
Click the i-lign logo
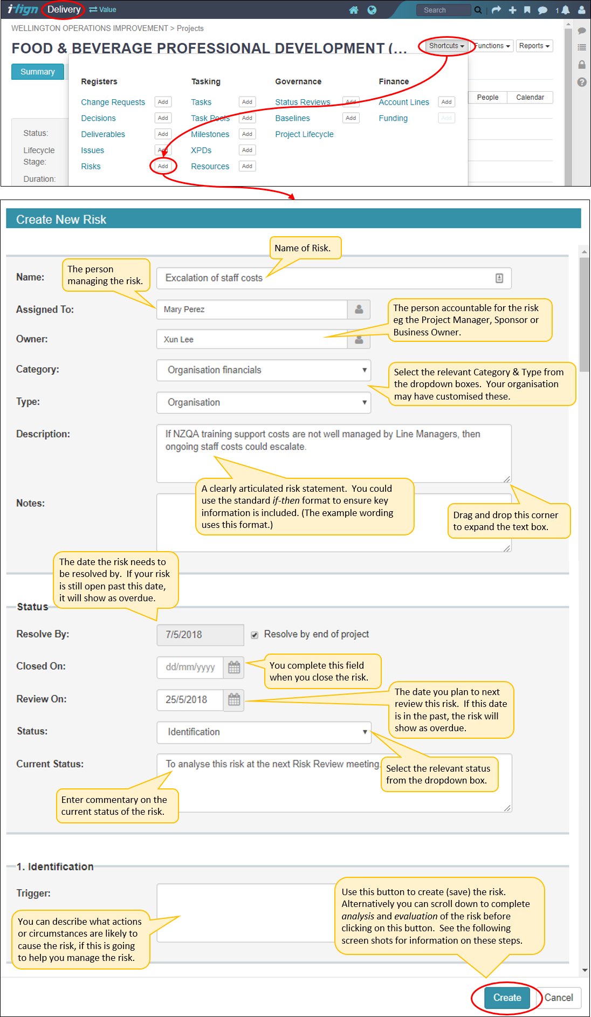(x=23, y=10)
